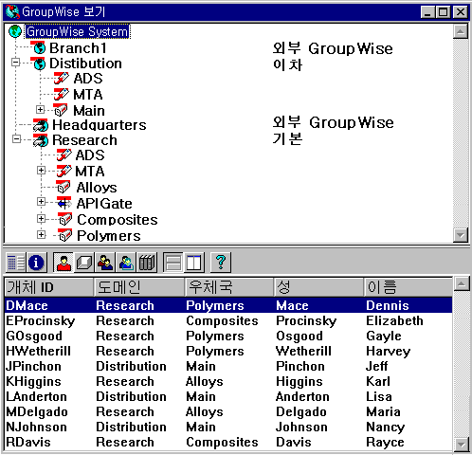
Task: Click the Alloys post office icon
Action: click(63, 187)
